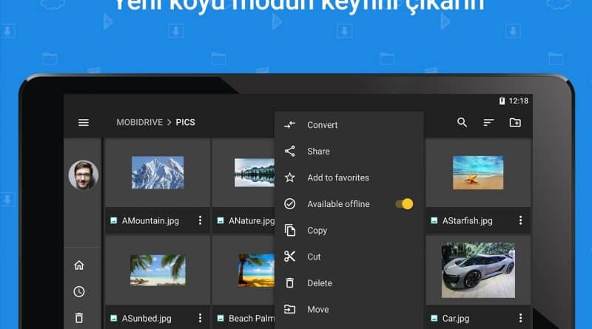592x329 pixels.
Task: Open the starfish beach thumbnail
Action: (x=478, y=173)
